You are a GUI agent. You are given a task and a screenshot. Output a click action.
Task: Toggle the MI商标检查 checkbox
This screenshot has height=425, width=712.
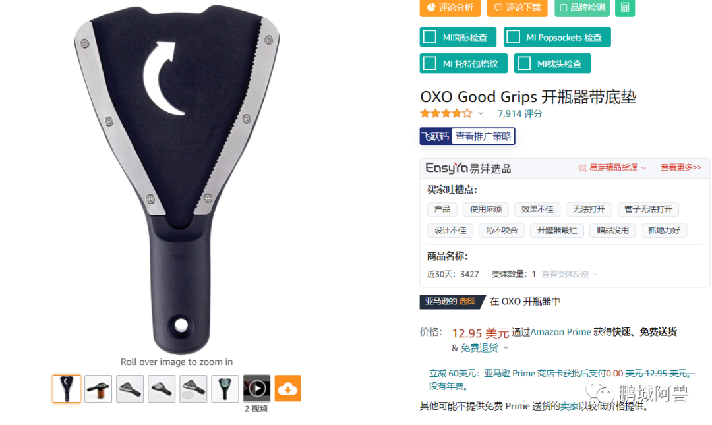[x=430, y=37]
